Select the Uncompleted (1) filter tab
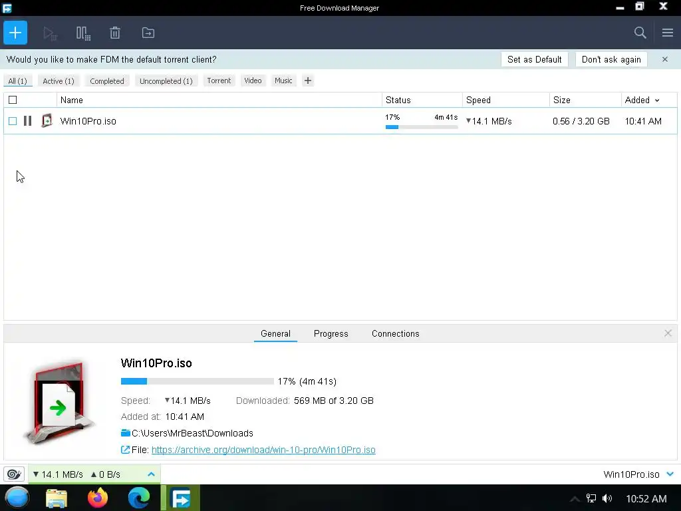The image size is (681, 511). (x=166, y=81)
